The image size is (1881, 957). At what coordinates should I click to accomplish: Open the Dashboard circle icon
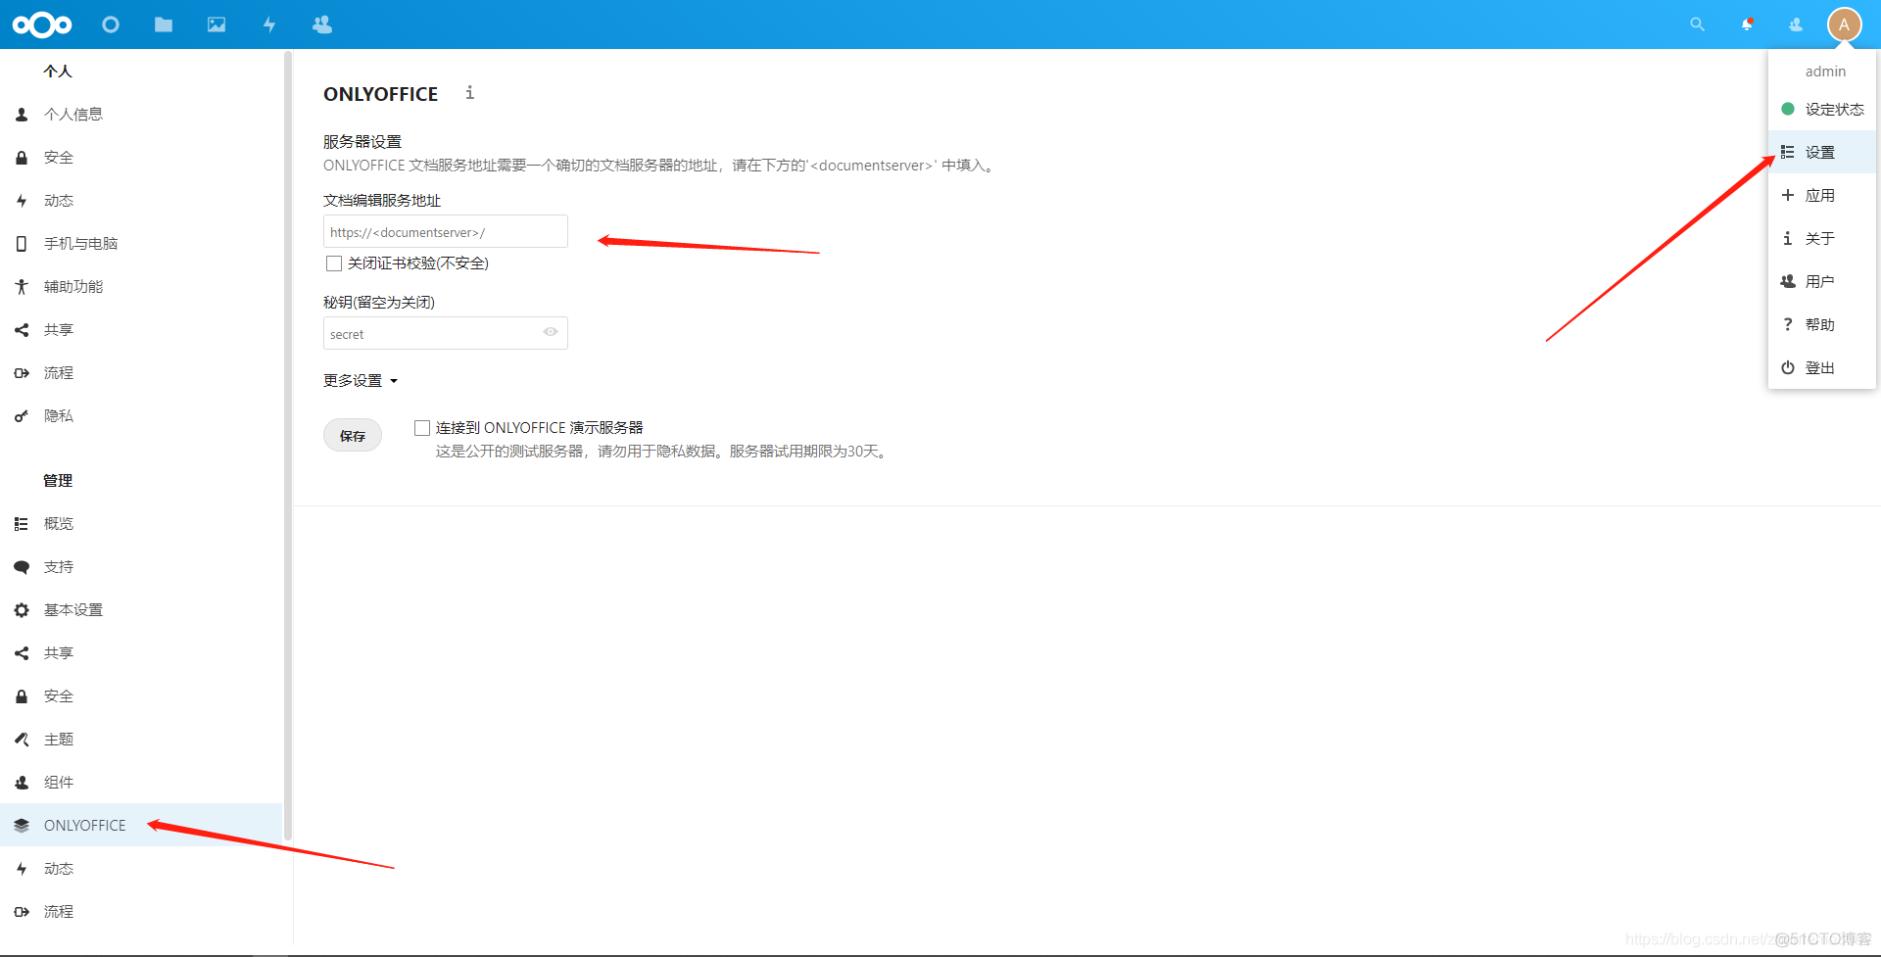pyautogui.click(x=111, y=24)
